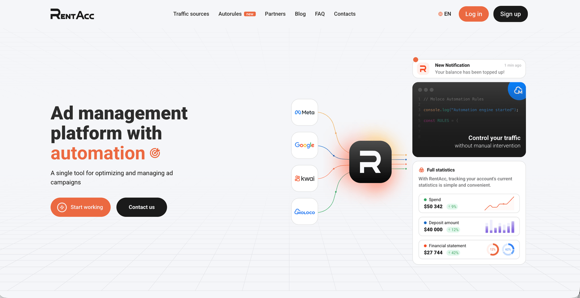The width and height of the screenshot is (580, 298).
Task: Click the R icon in New Notification card
Action: pos(423,69)
